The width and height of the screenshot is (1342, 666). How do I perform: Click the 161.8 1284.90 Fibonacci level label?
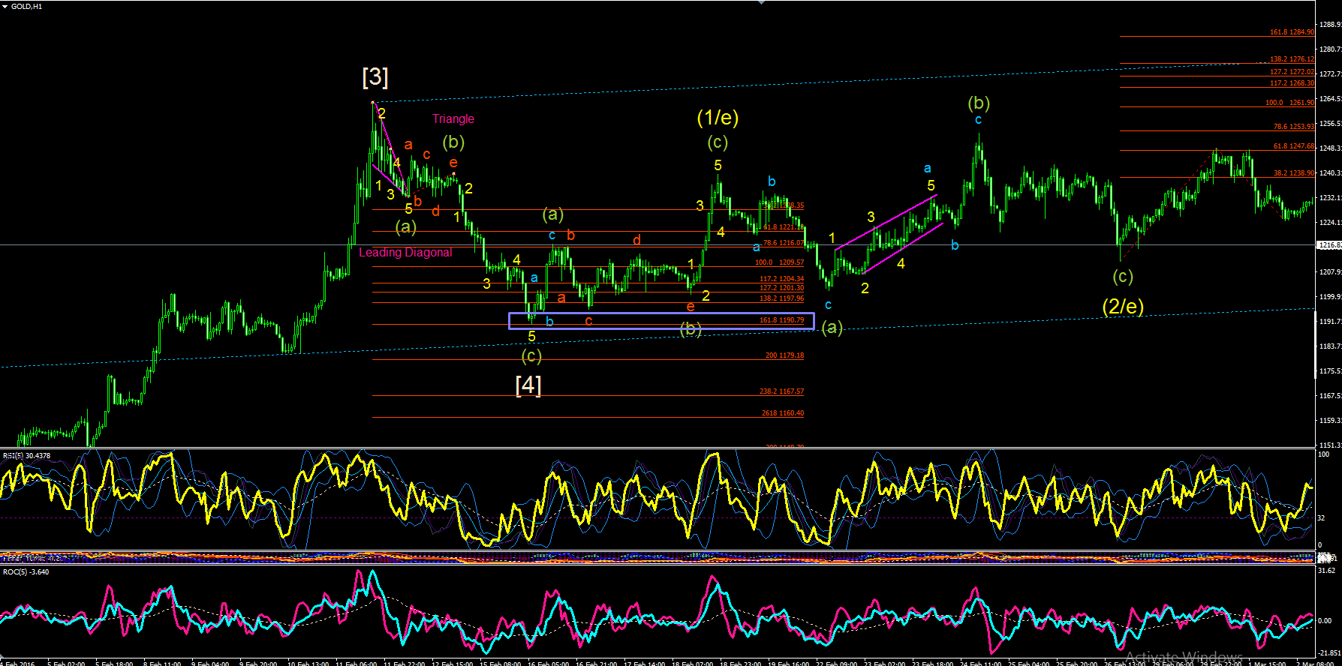click(x=1292, y=32)
